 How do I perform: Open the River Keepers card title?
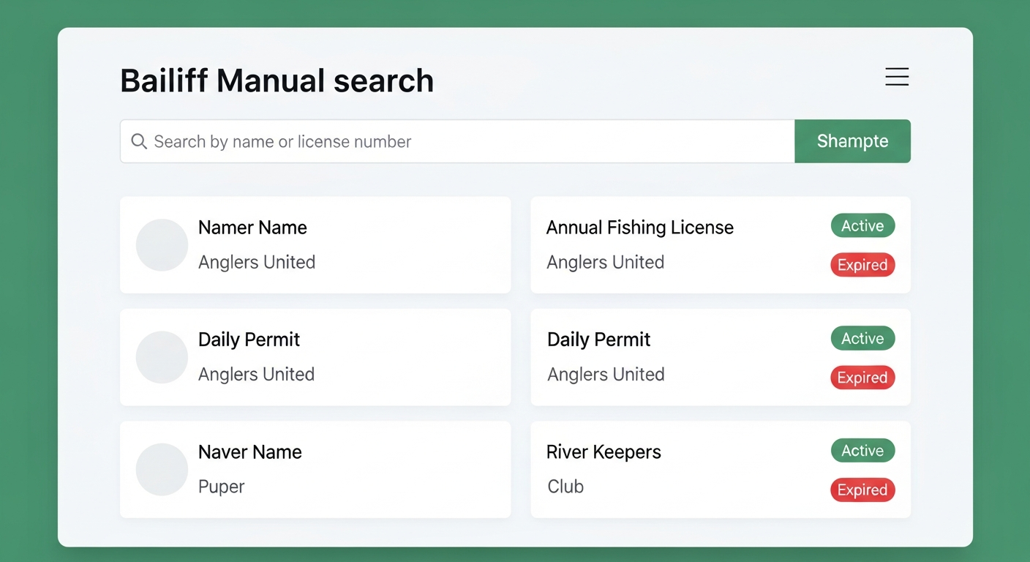(x=604, y=452)
